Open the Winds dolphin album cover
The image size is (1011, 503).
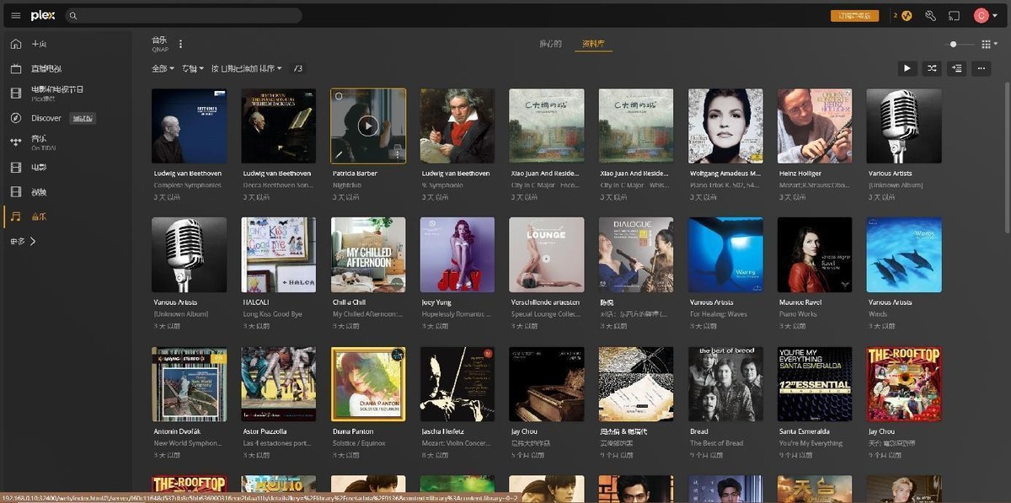[x=904, y=254]
